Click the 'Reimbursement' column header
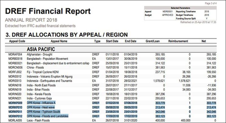Viewport: 226px width, 123px height. 178,41
